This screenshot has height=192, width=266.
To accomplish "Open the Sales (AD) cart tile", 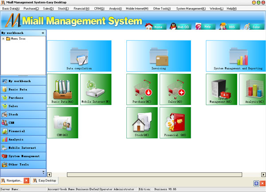I will click(175, 89).
